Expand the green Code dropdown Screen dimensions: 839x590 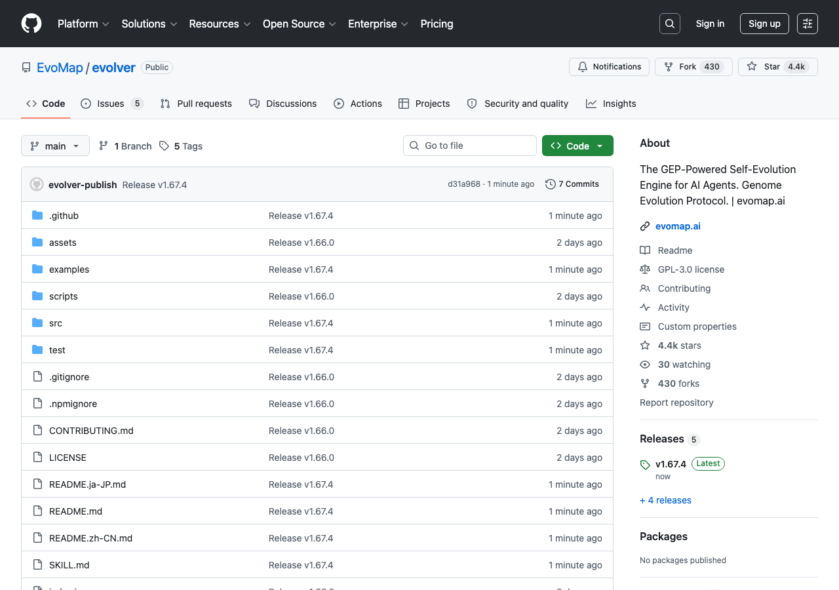(577, 146)
